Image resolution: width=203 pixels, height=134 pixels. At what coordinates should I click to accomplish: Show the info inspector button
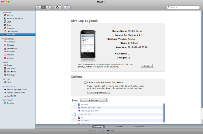[67, 7]
